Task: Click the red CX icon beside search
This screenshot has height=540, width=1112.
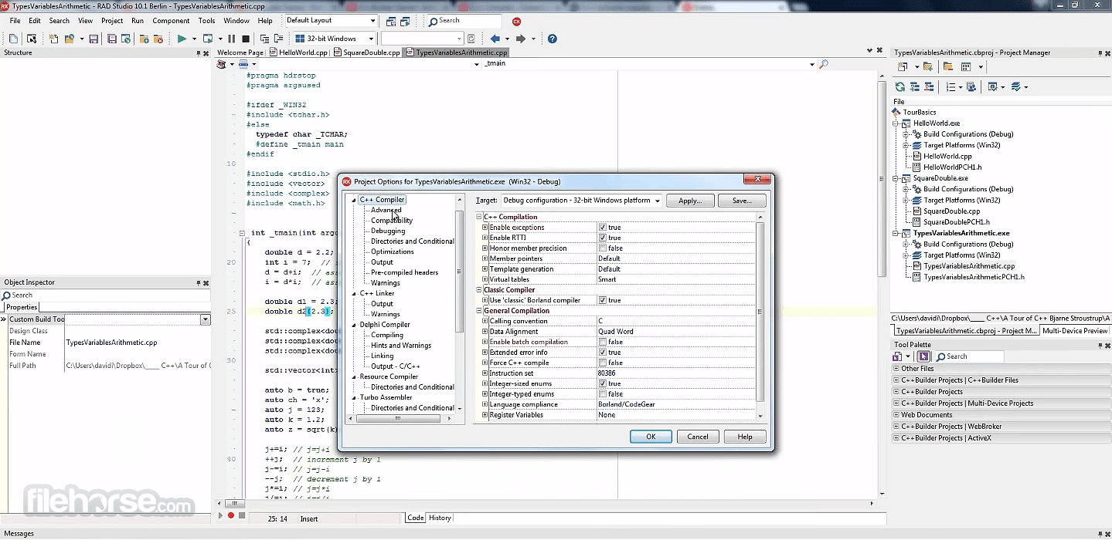Action: (517, 22)
